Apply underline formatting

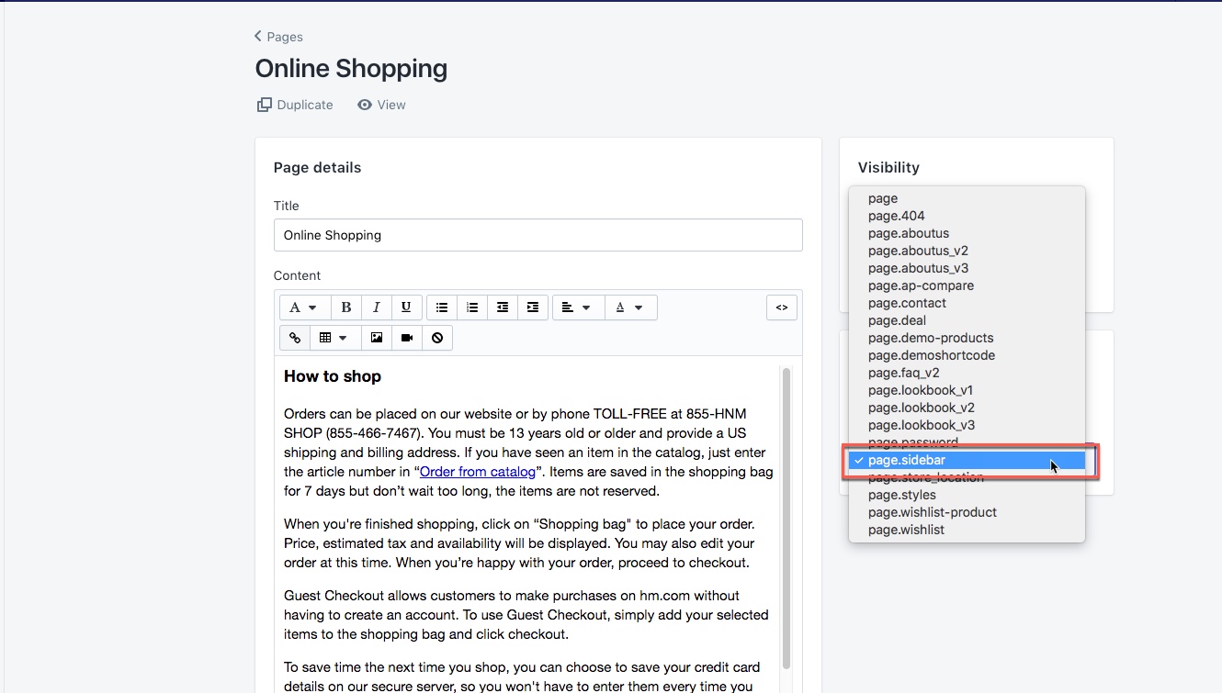coord(407,307)
